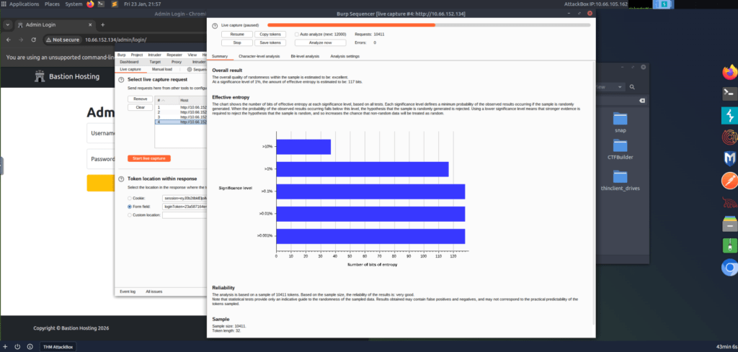Open the tab search dropdown in Chromium

coord(7,24)
